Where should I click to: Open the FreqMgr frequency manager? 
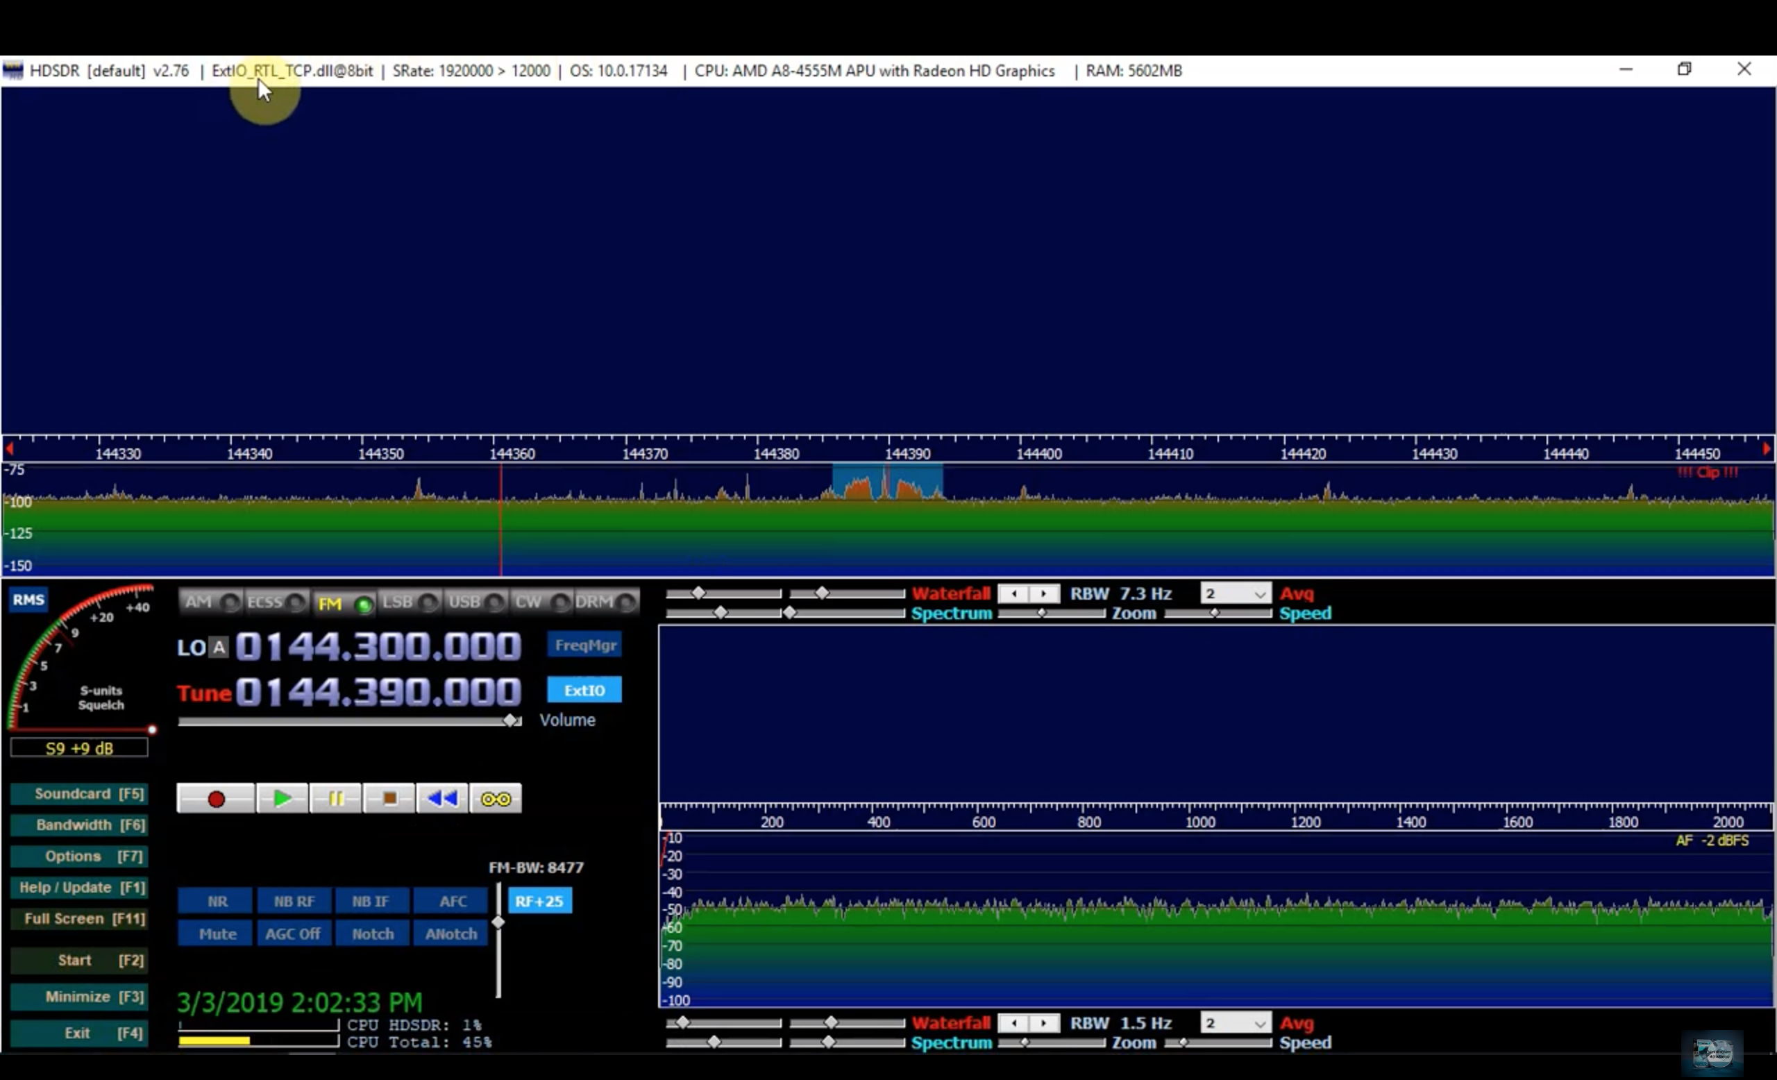coord(585,646)
